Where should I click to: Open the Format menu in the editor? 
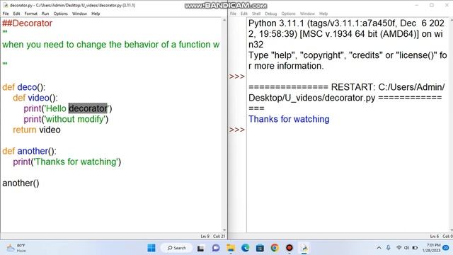(x=30, y=13)
